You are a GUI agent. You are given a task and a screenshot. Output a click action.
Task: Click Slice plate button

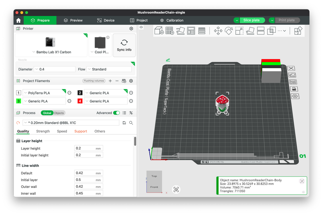[251, 20]
